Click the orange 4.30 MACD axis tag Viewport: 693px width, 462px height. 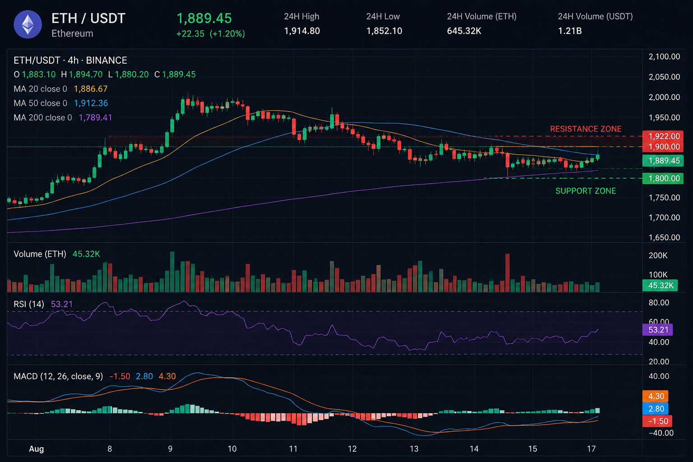pyautogui.click(x=656, y=396)
